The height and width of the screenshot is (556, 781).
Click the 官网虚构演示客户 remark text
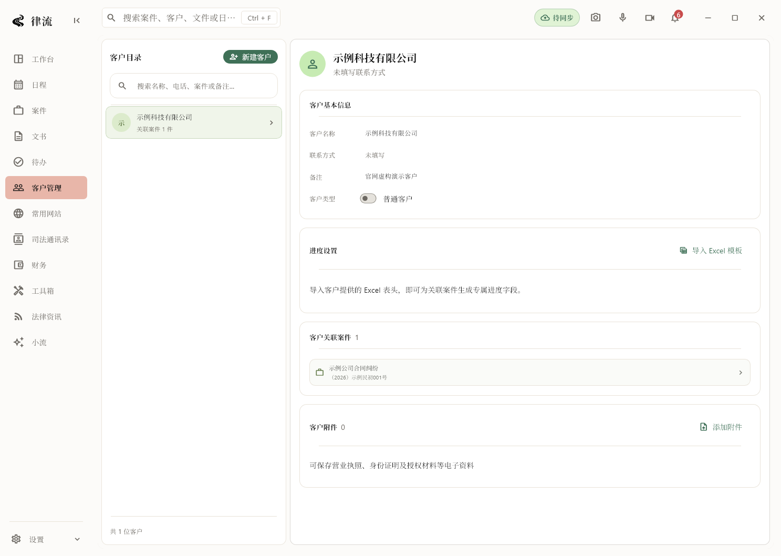391,177
